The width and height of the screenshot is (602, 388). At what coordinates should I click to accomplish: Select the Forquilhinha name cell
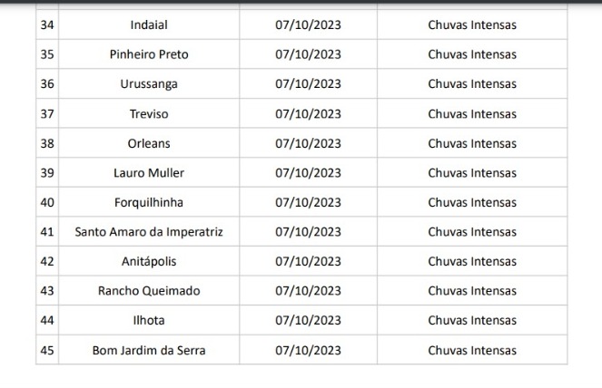coord(149,202)
